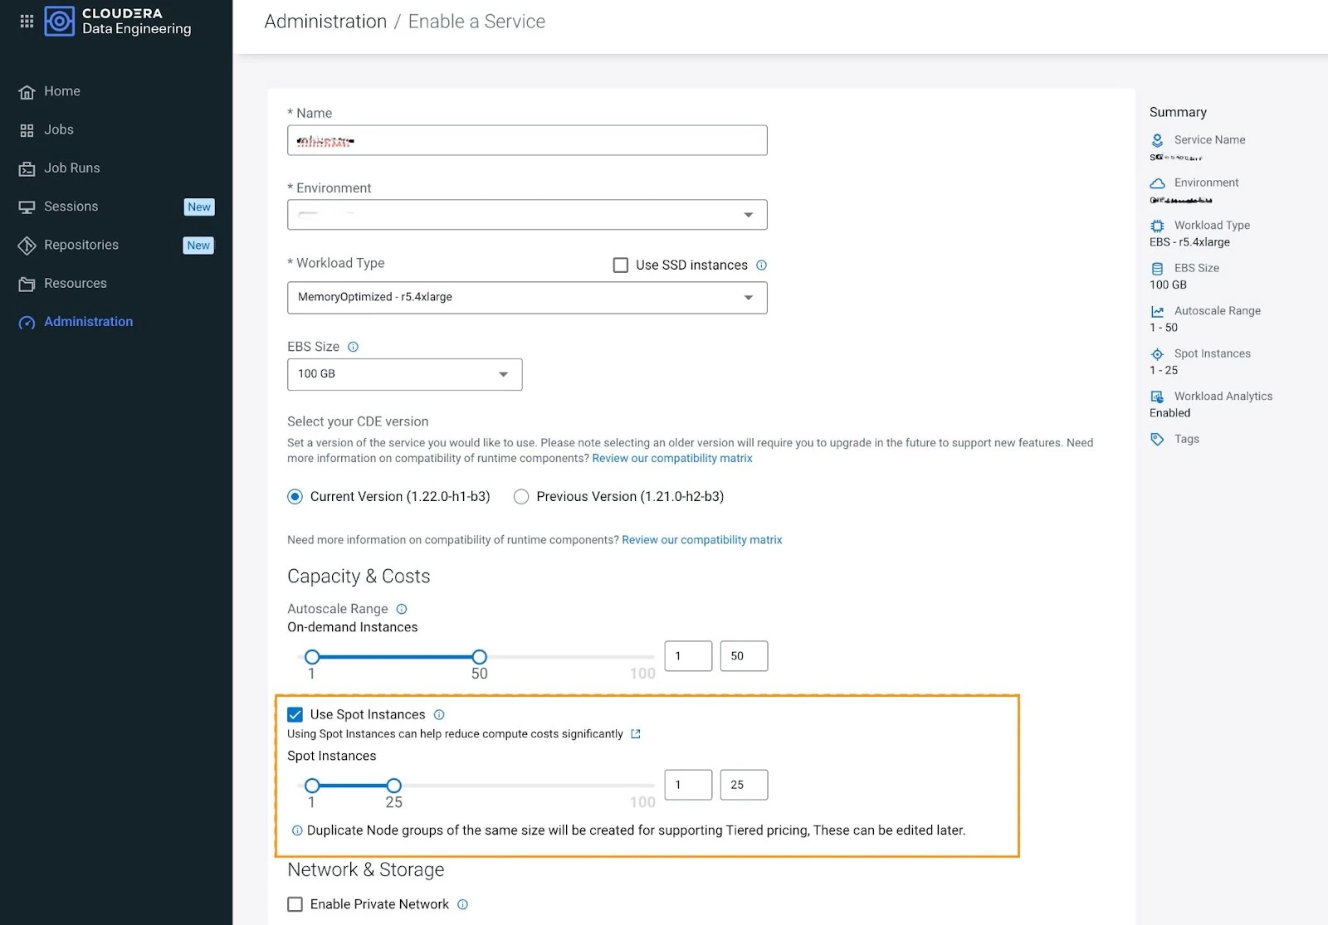Viewport: 1328px width, 925px height.
Task: Click info icon beside EBS Size label
Action: [353, 347]
